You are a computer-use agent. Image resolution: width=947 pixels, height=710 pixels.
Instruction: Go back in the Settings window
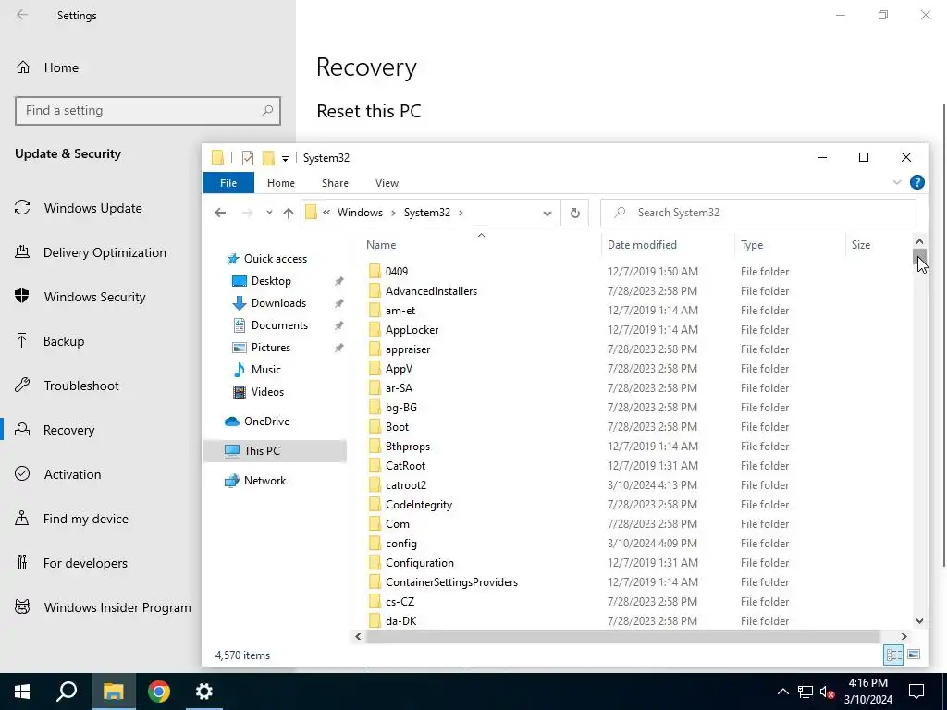point(22,15)
